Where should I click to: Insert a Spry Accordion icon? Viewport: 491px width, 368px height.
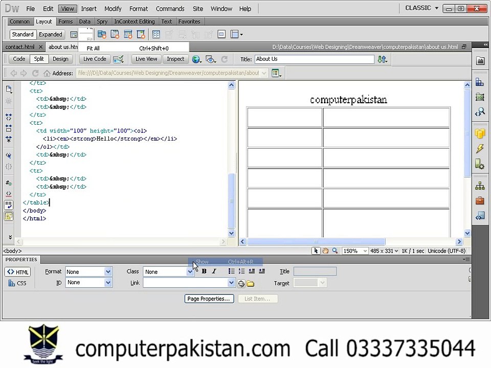[x=128, y=34]
